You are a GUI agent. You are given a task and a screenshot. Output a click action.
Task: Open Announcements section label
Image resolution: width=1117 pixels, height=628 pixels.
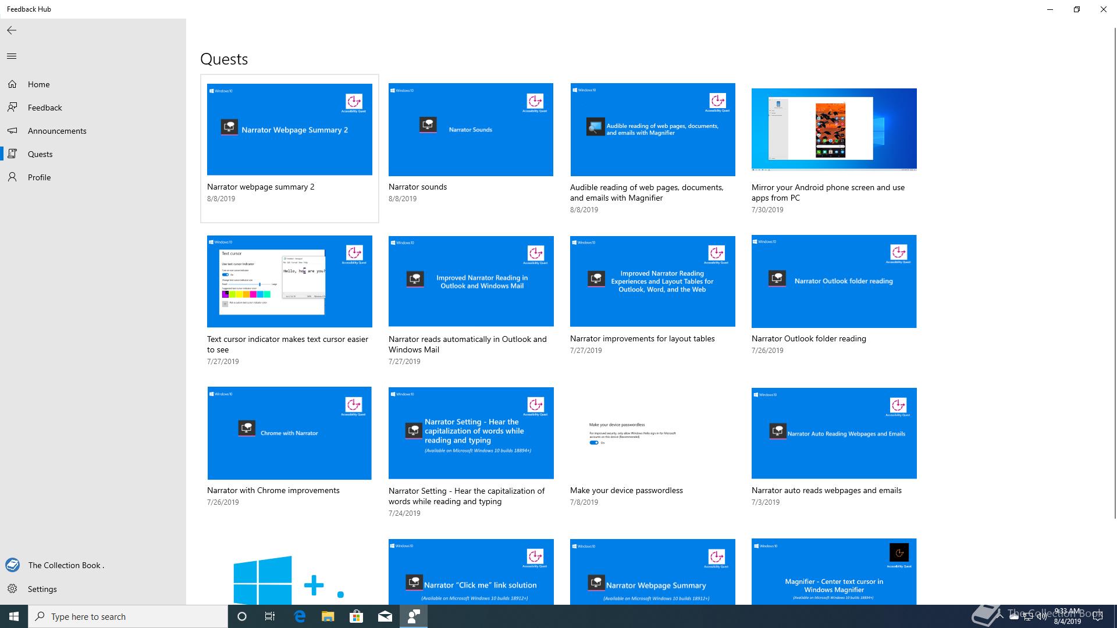pos(57,131)
